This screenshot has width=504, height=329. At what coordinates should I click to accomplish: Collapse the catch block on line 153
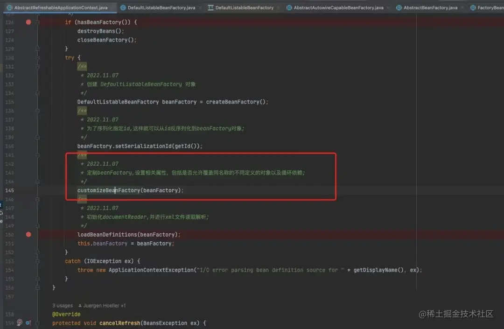pos(38,261)
